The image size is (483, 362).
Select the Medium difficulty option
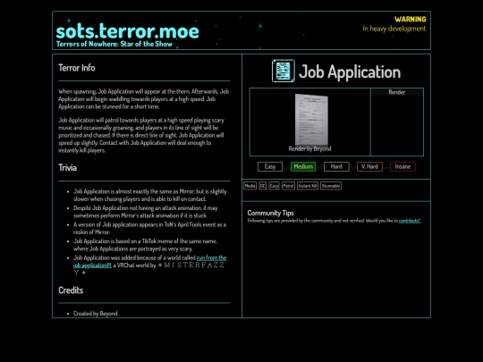tap(303, 166)
